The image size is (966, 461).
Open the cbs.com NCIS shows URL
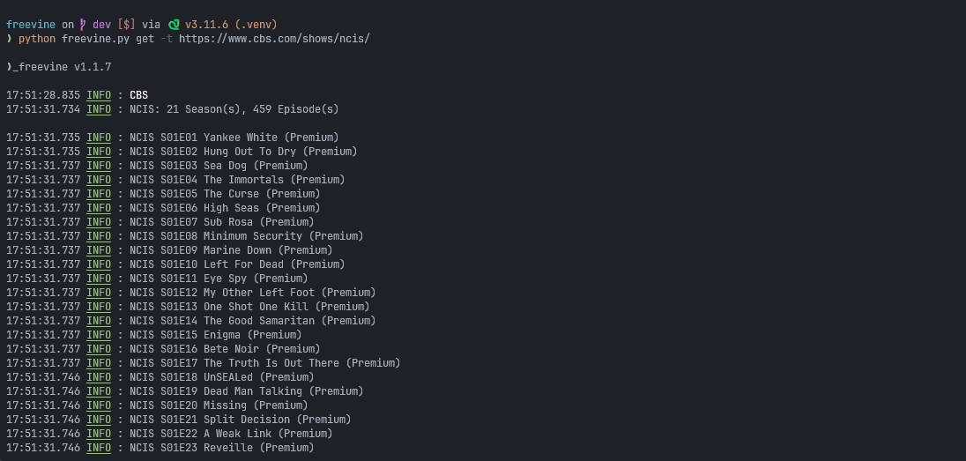coord(274,39)
